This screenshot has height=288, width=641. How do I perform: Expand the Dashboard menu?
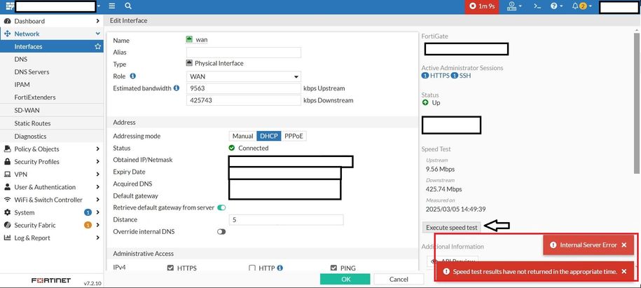[x=52, y=21]
